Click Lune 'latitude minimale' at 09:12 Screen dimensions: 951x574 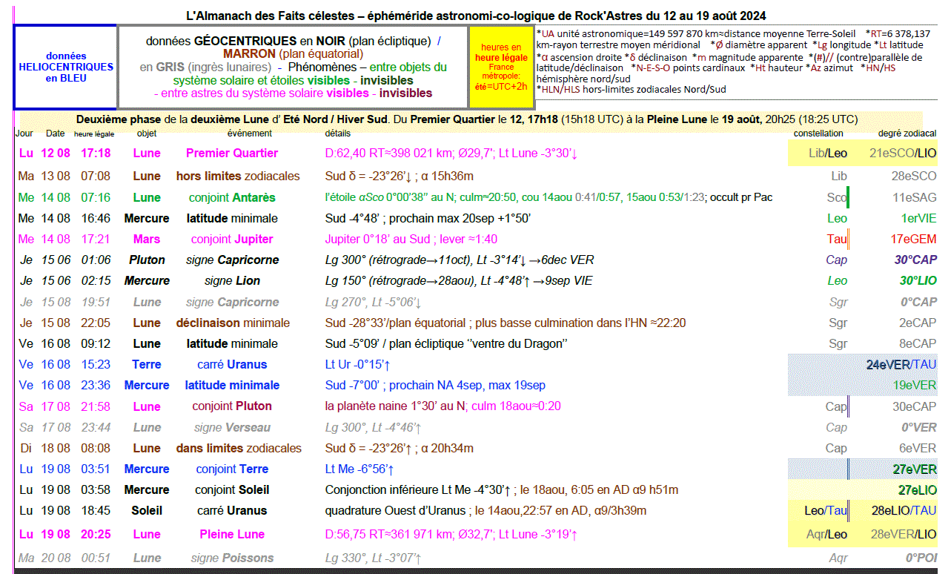click(x=232, y=343)
